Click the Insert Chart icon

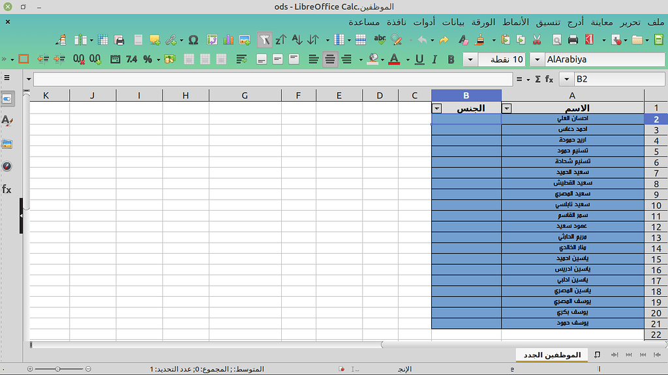tap(228, 40)
